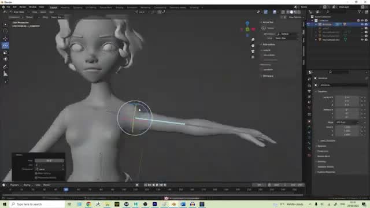This screenshot has width=370, height=208.
Task: Click the Scale X value field
Action: 347,127
